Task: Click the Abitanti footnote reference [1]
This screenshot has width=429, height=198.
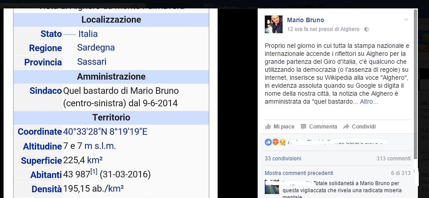Action: [94, 172]
